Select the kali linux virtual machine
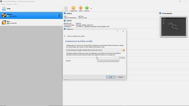Image resolution: width=189 pixels, height=106 pixels. point(31,15)
